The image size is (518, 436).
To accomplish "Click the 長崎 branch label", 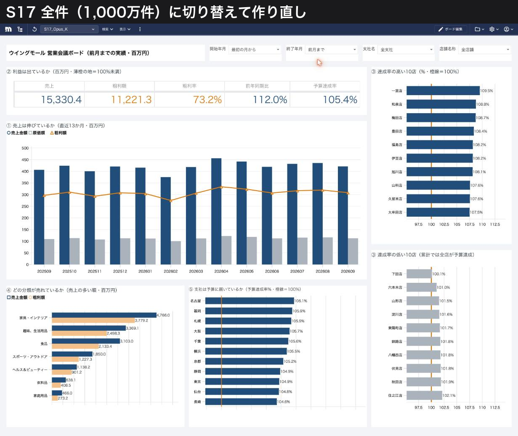I will (x=197, y=402).
